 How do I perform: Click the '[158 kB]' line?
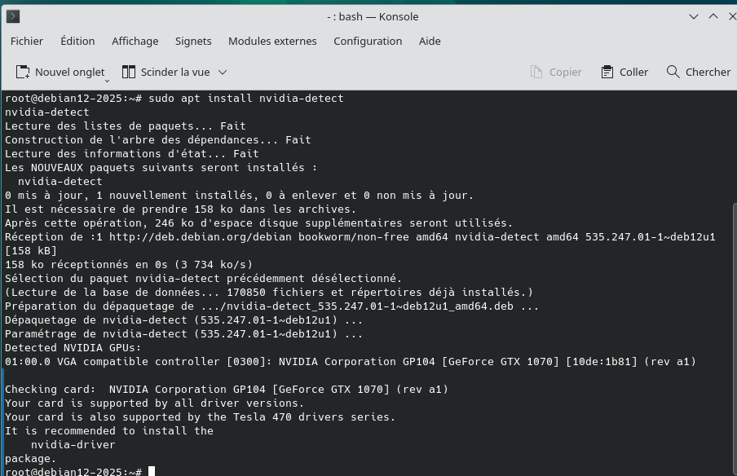30,251
